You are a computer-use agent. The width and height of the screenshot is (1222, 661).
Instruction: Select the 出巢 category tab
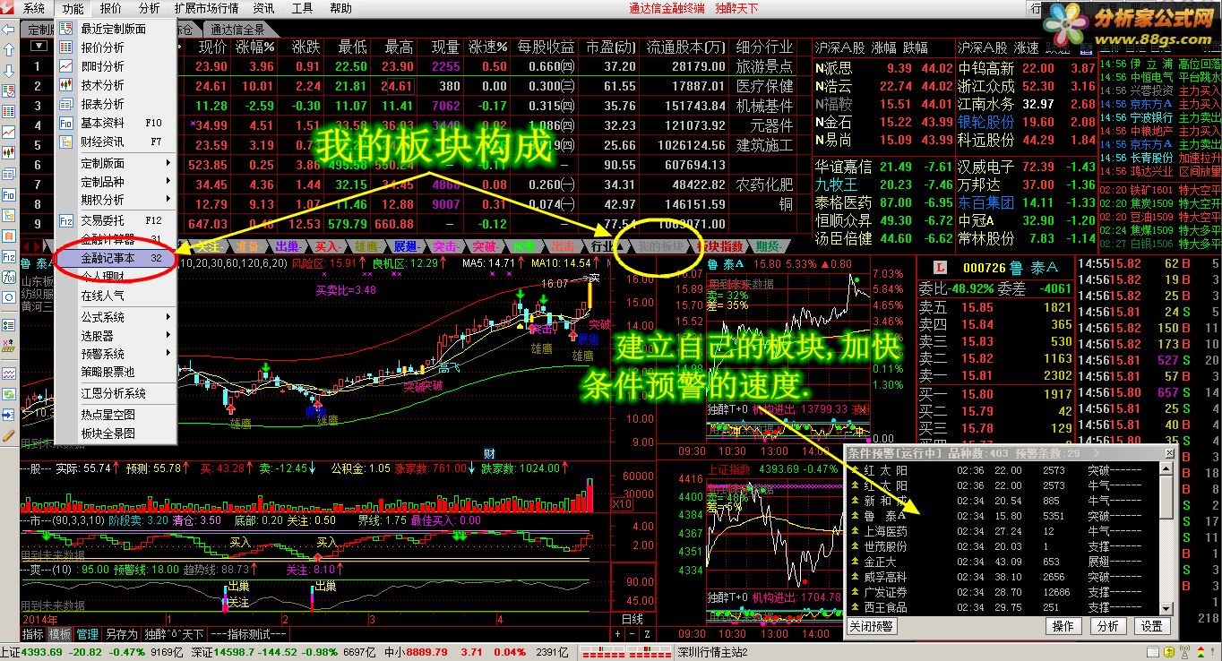pyautogui.click(x=288, y=246)
